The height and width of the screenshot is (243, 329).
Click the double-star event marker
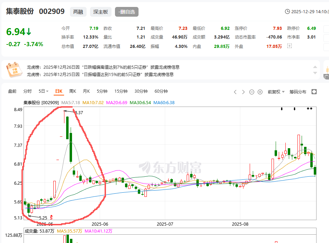click(310, 109)
